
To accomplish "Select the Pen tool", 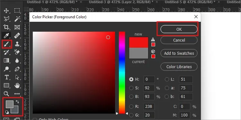I will 17,69.
